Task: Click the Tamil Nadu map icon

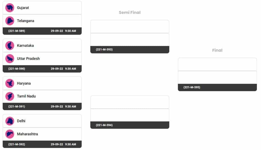Action: 10,96
